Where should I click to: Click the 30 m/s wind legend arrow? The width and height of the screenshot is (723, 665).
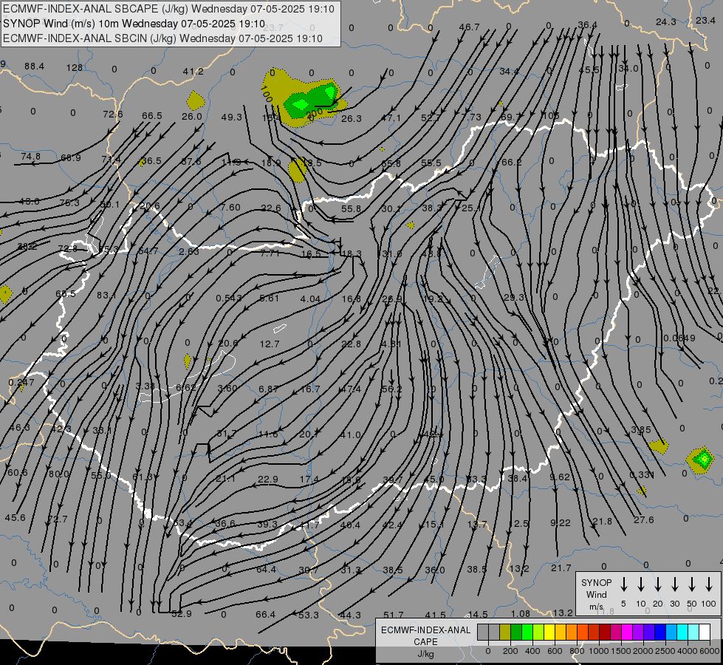pyautogui.click(x=675, y=584)
